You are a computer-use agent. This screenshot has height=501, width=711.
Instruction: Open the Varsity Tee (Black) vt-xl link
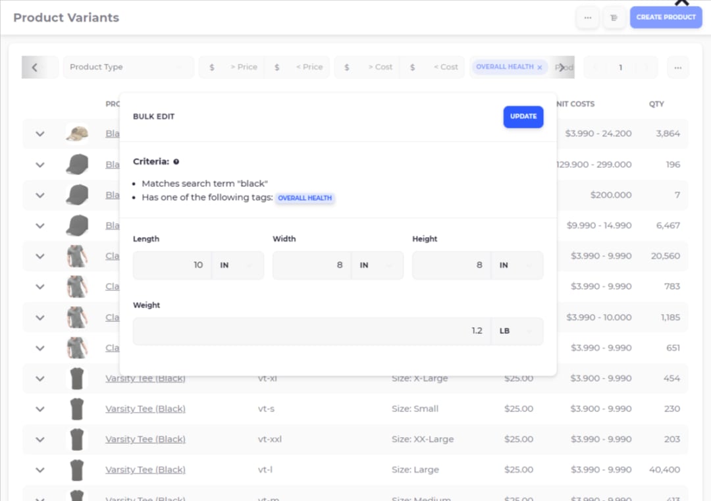click(x=145, y=378)
